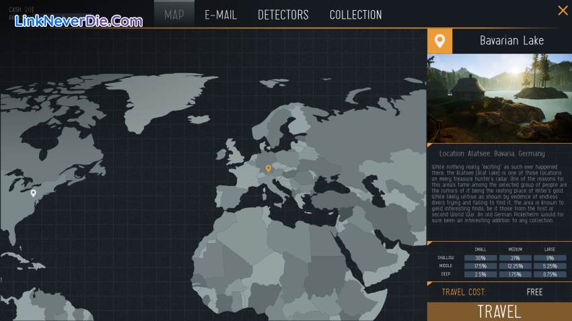Viewport: 572px width, 321px height.
Task: Select the orange Bavaria map pin
Action: coord(268,168)
